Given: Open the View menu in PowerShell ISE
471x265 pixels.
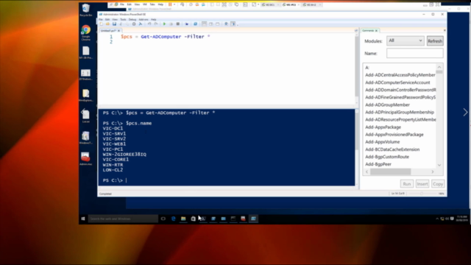Looking at the screenshot, I should (115, 20).
